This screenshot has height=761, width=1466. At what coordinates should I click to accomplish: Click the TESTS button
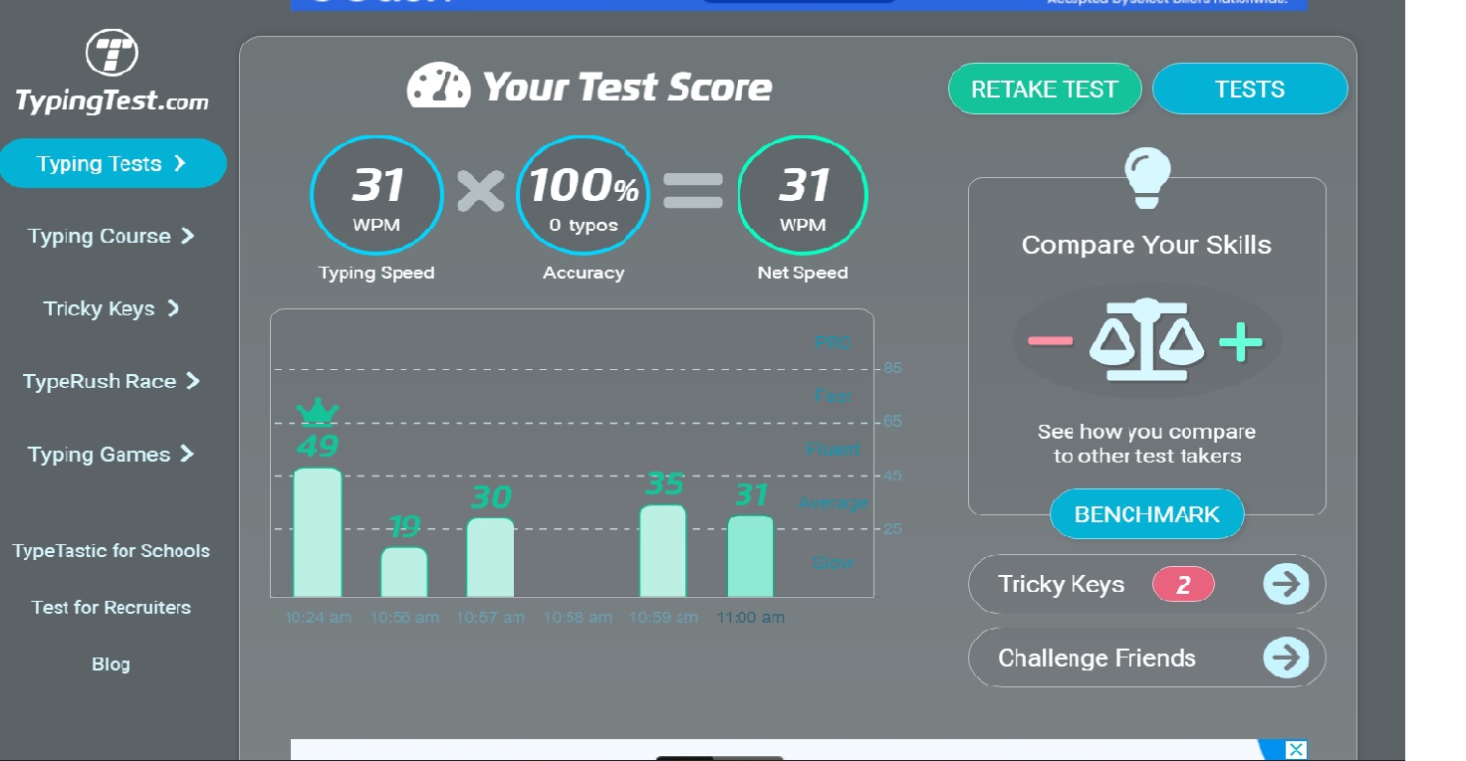pyautogui.click(x=1250, y=90)
